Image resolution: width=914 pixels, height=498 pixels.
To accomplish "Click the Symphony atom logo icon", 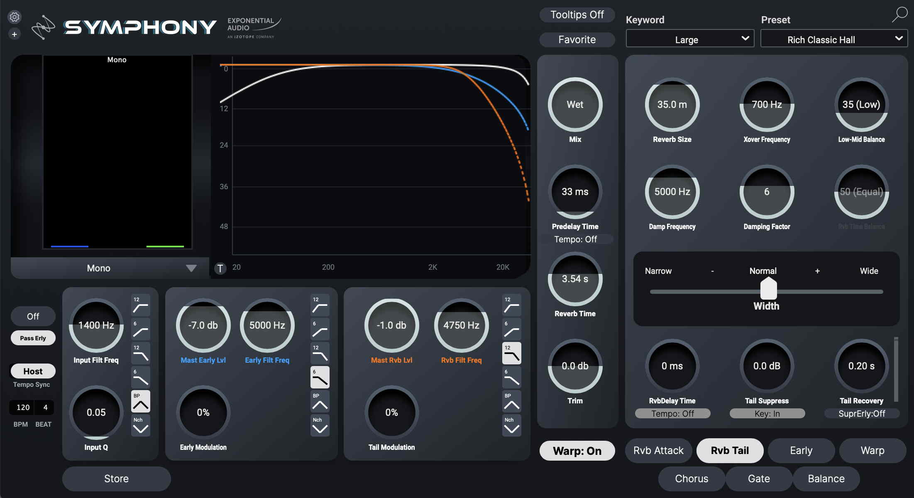I will pos(43,27).
